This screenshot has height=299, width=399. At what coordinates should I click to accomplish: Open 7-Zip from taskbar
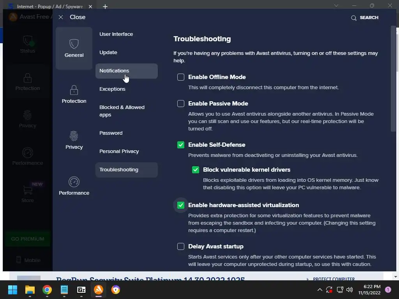[x=81, y=290]
